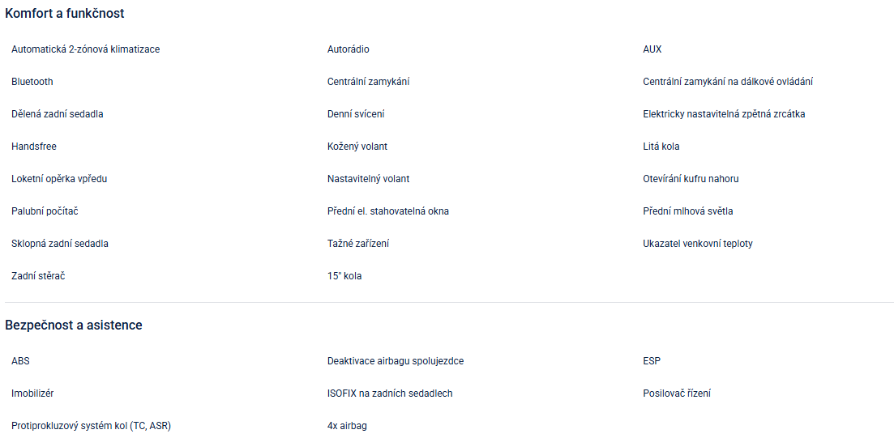Select the Kožený volant item
Image resolution: width=894 pixels, height=434 pixels.
coord(357,147)
